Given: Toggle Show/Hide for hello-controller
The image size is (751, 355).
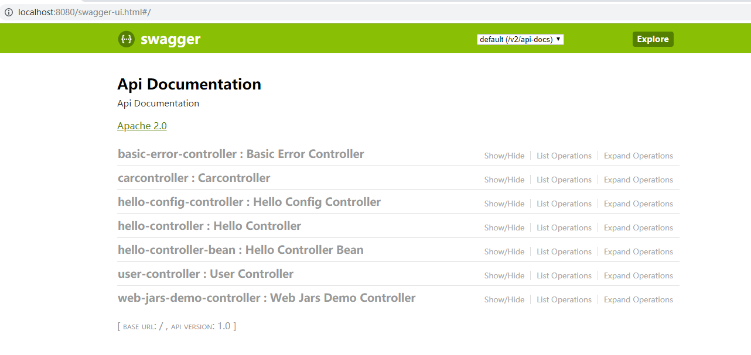Looking at the screenshot, I should tap(504, 228).
